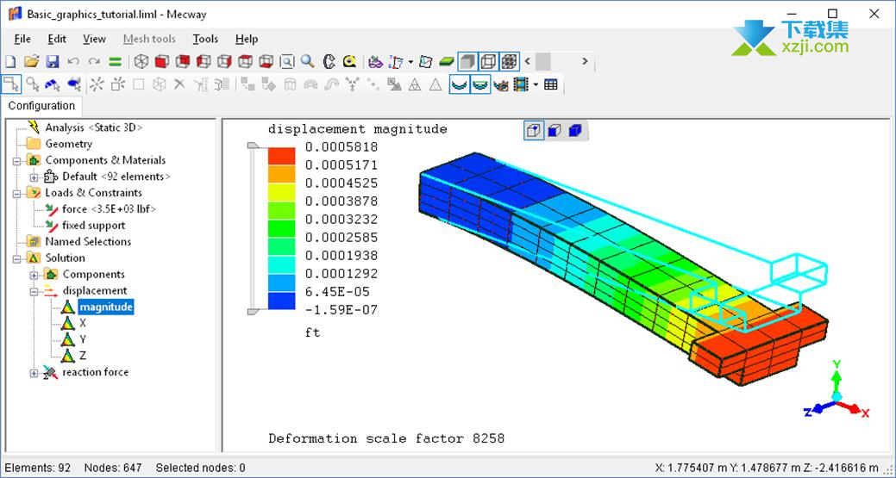
Task: Click the lower color legend slider handle
Action: click(x=253, y=312)
